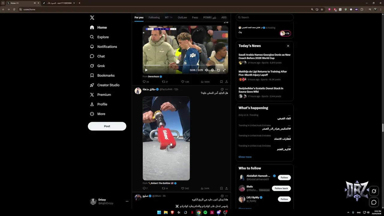Screen dimensions: 384x216
Task: Switch to the Following tab
Action: tap(154, 17)
